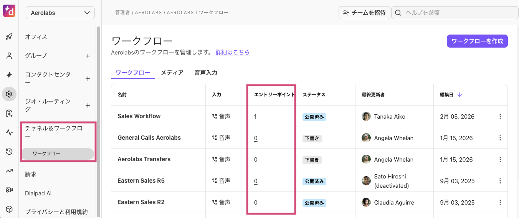
Task: Select グループ in the settings menu
Action: pos(36,56)
